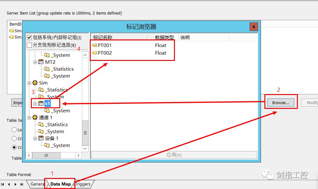Collapse the MT2 device node
The width and height of the screenshot is (318, 189).
pos(35,62)
